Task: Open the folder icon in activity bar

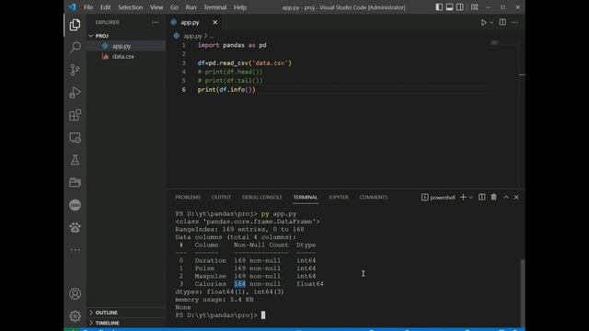Action: pyautogui.click(x=75, y=182)
